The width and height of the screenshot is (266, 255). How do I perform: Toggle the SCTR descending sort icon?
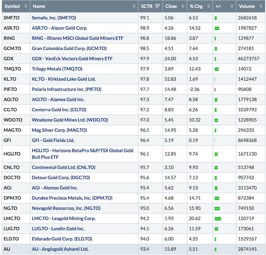[158, 6]
